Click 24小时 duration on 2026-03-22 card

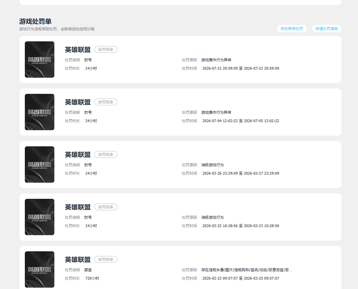click(x=91, y=225)
